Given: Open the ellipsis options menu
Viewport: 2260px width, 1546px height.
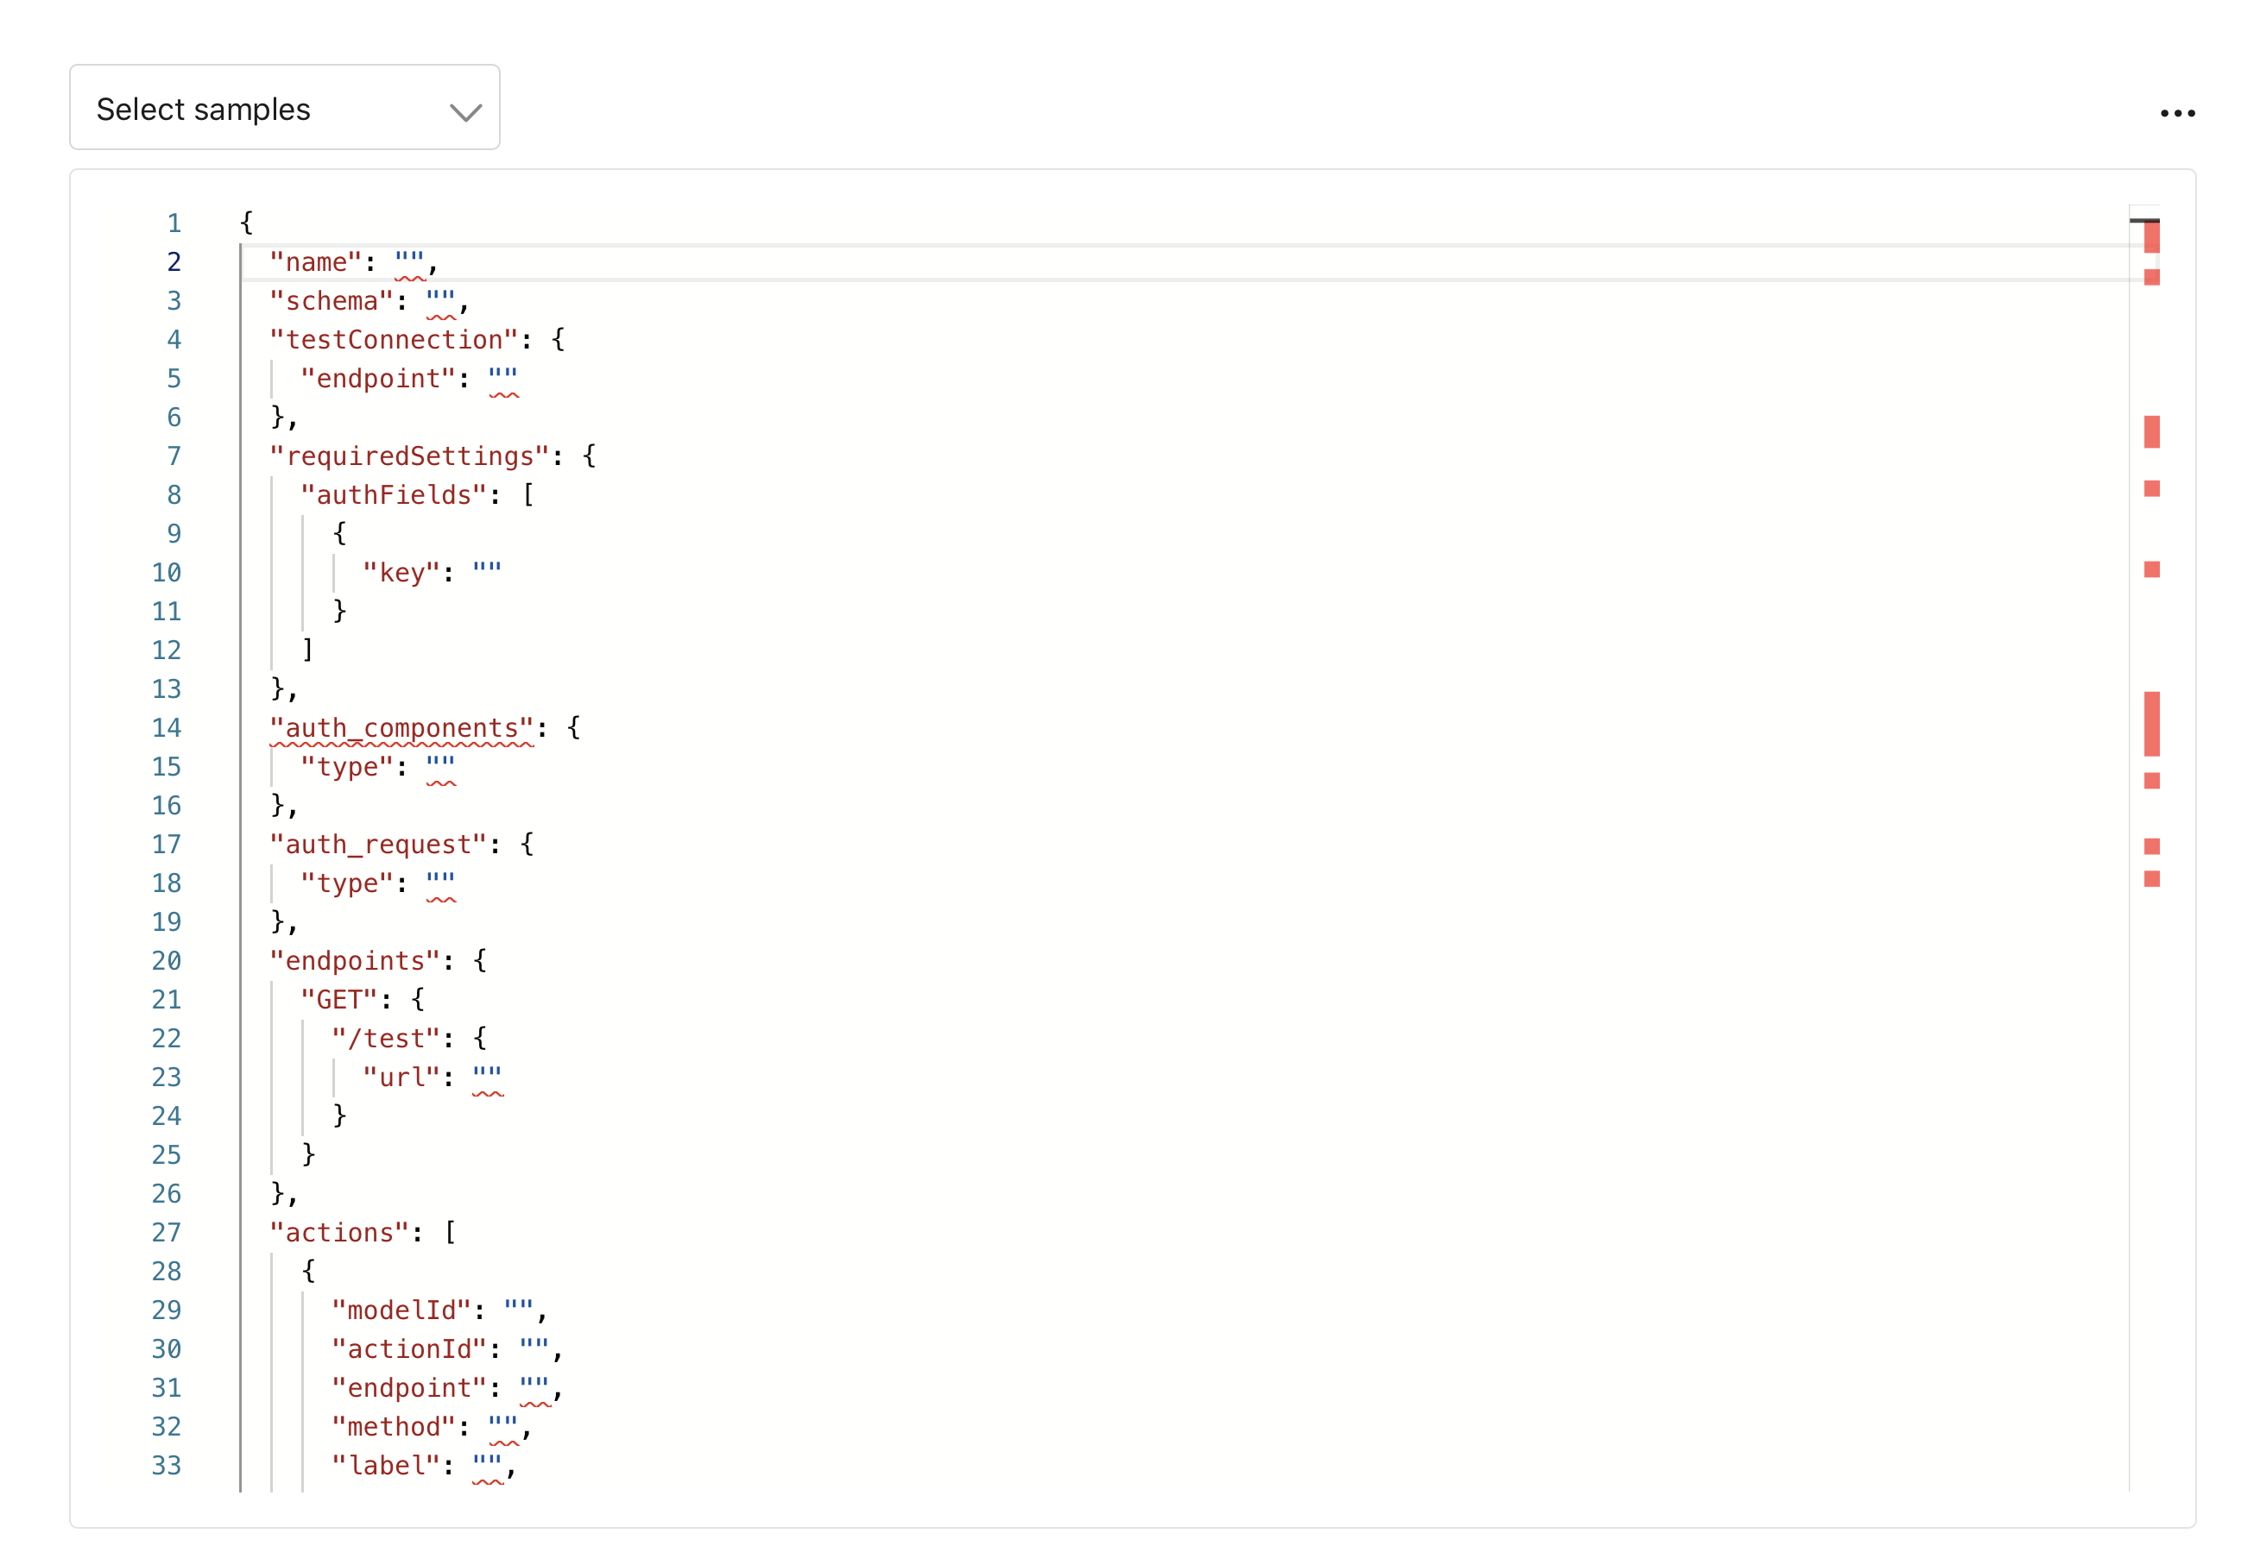Looking at the screenshot, I should [2178, 113].
